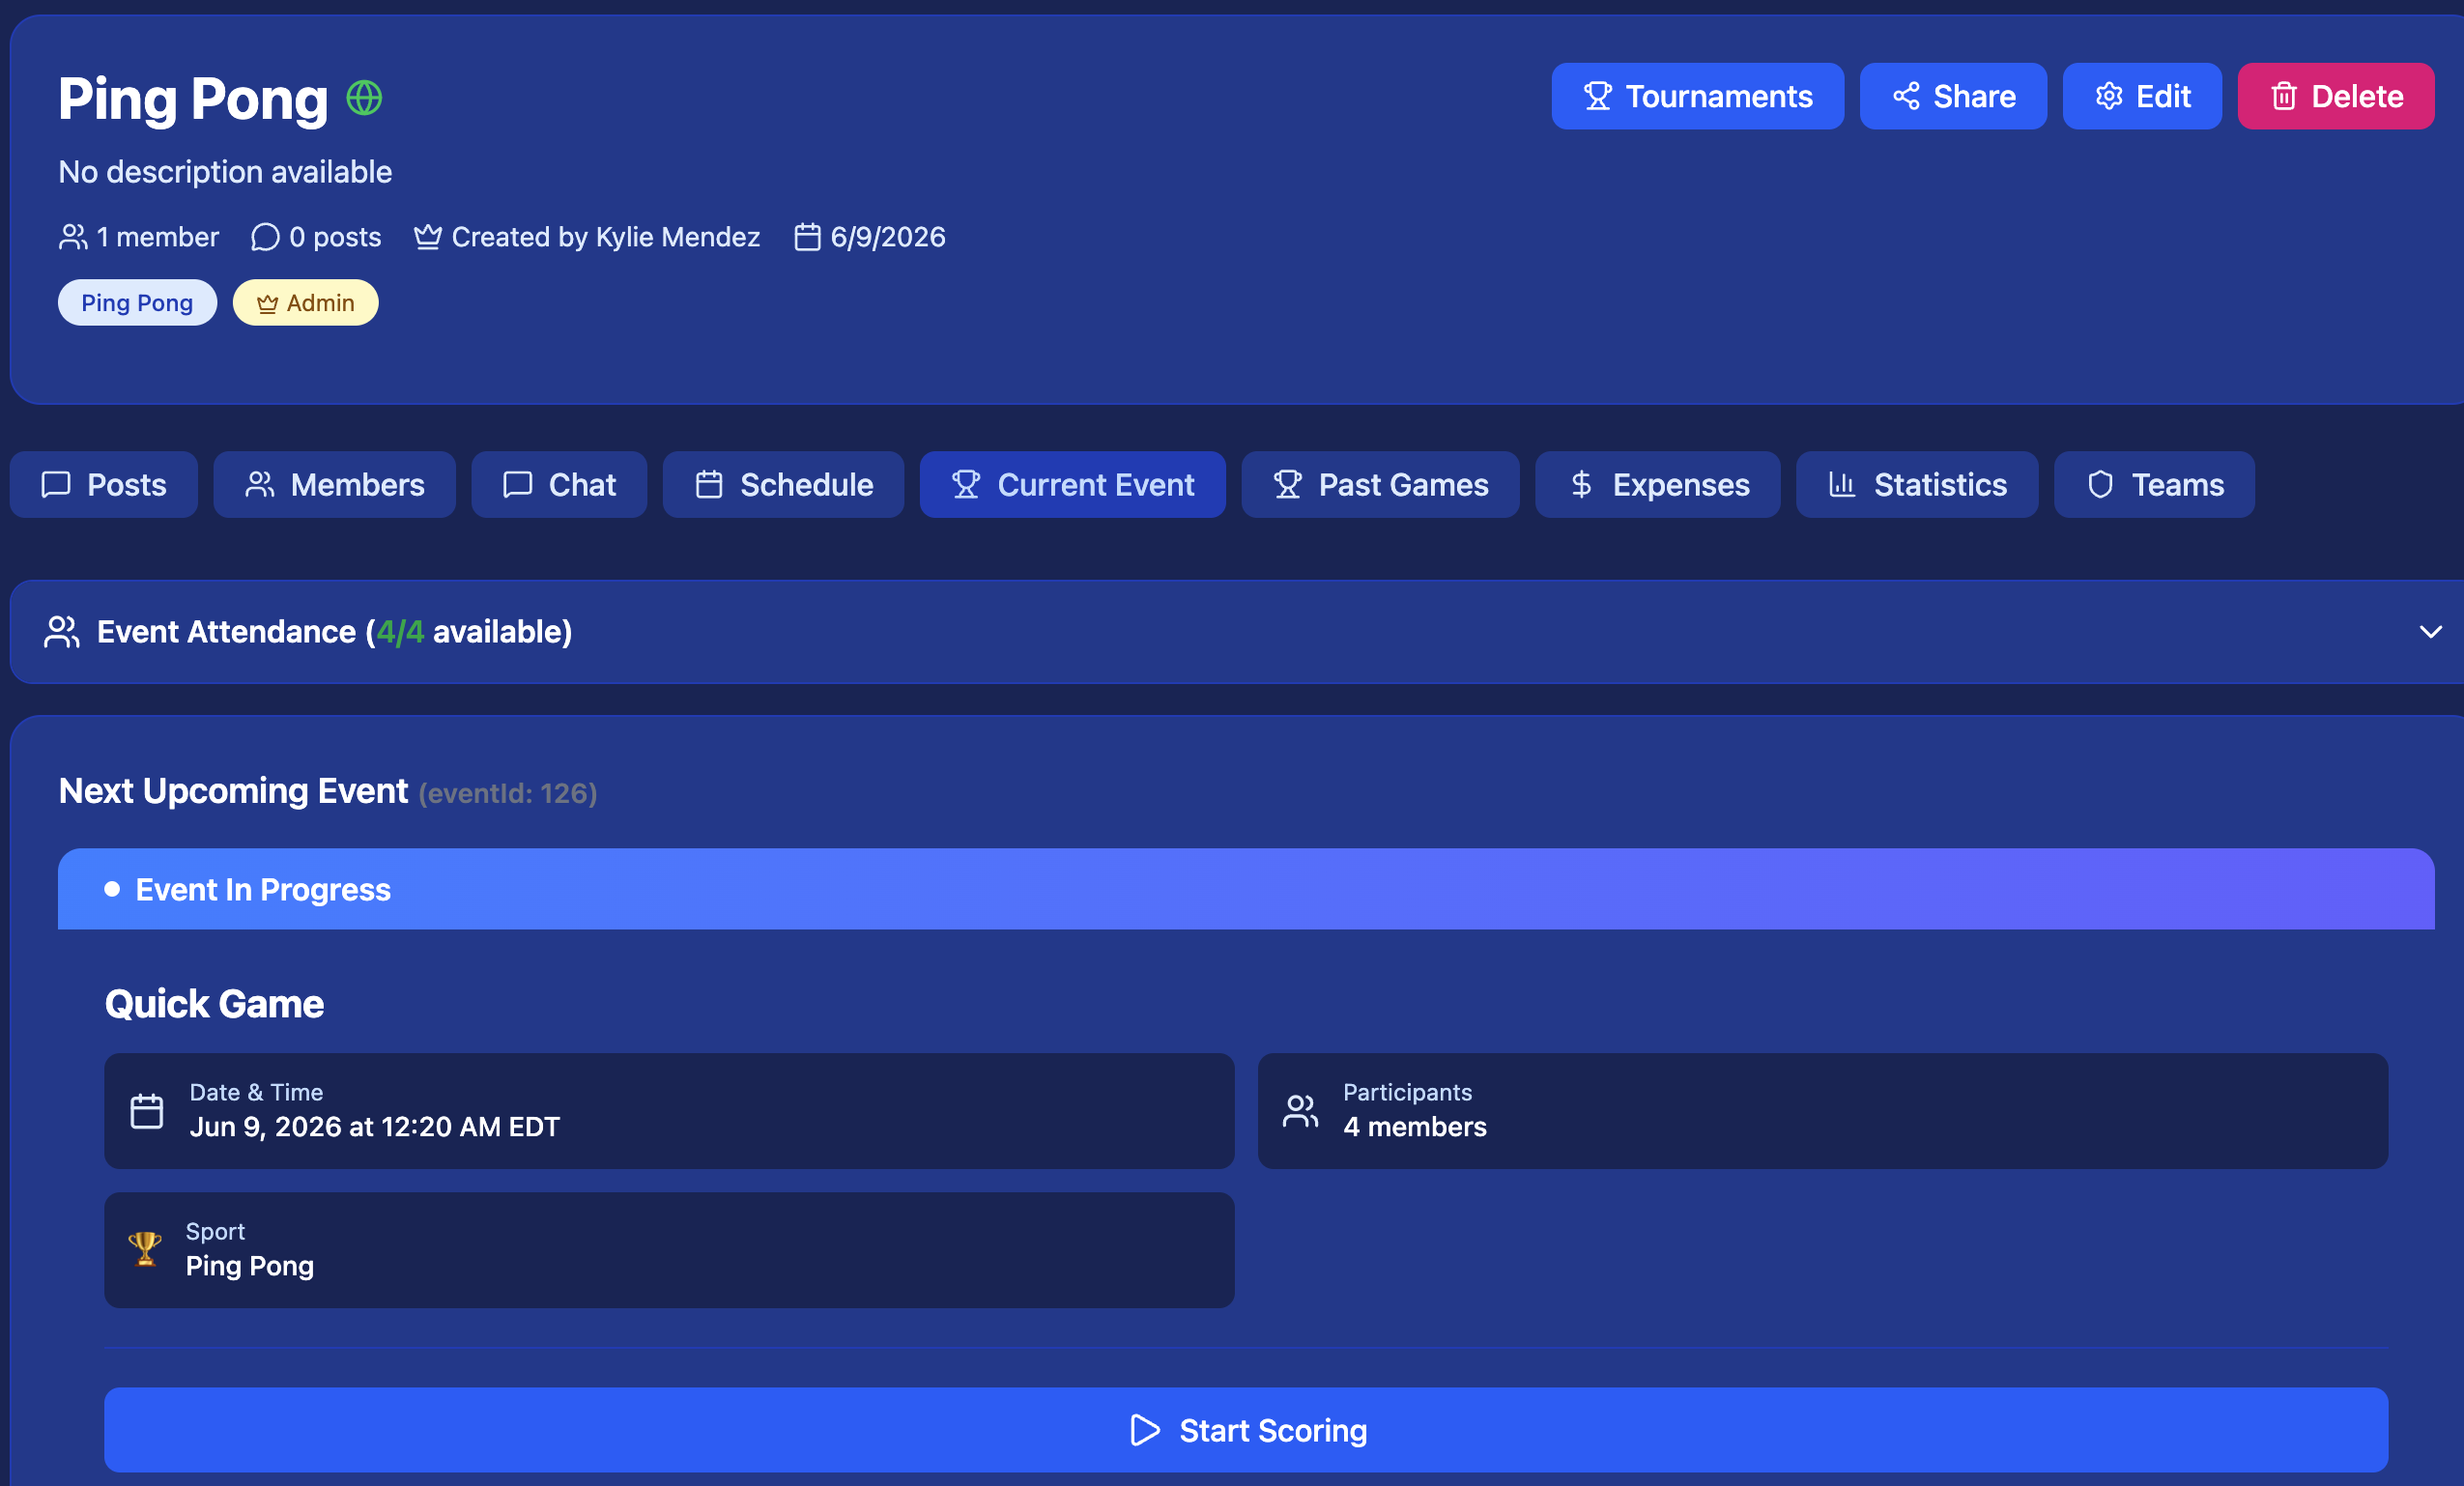Click the members icon beside 1 member
Viewport: 2464px width, 1486px height.
click(x=73, y=237)
